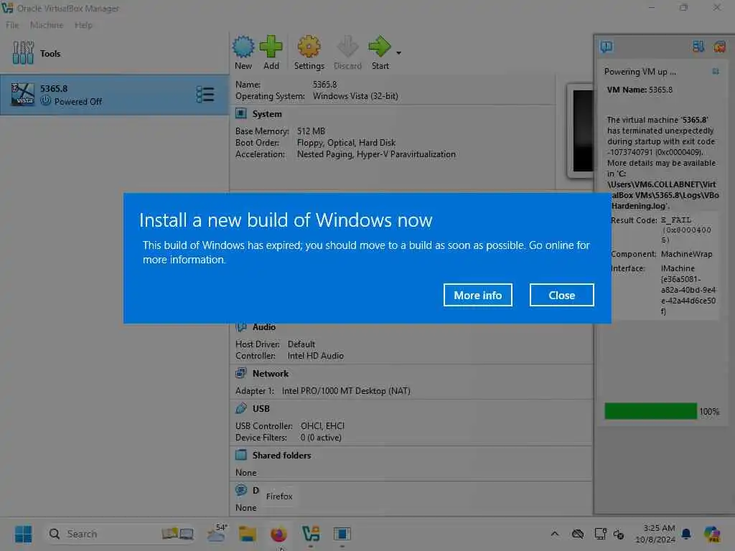Click the Audio section speaker icon

click(x=241, y=326)
